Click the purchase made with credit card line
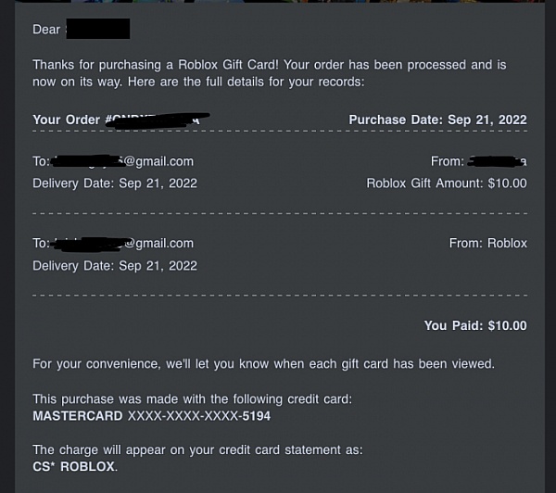The image size is (556, 493). [193, 399]
